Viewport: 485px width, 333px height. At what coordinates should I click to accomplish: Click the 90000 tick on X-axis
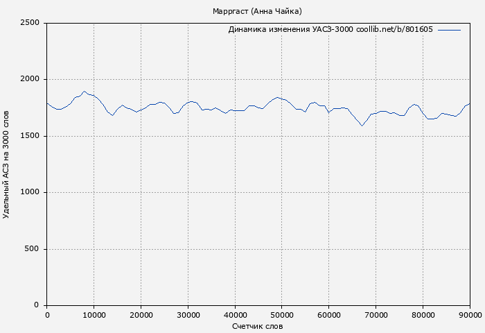pyautogui.click(x=470, y=315)
